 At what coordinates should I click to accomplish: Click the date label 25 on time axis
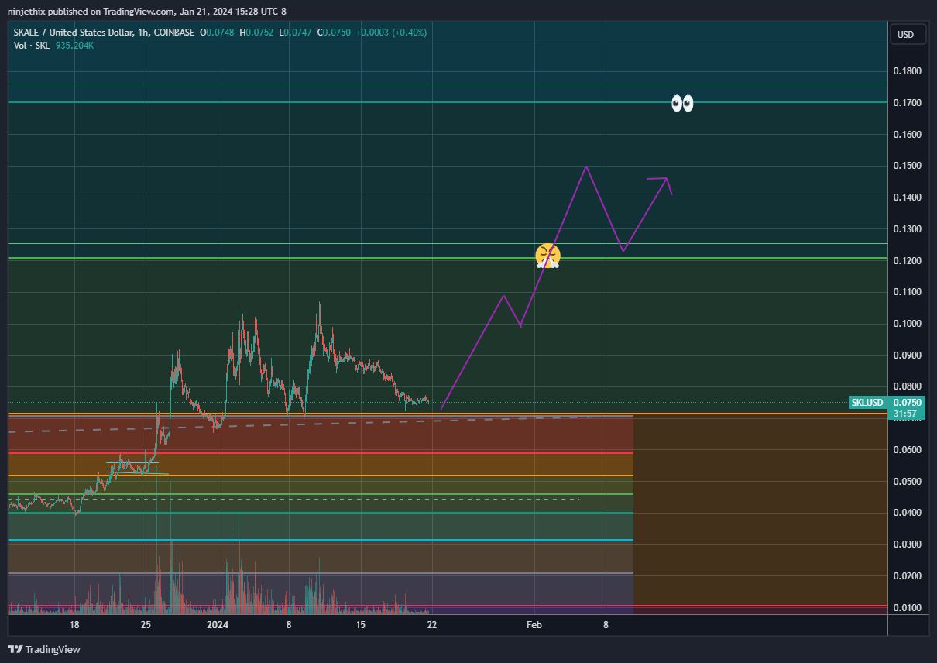146,625
